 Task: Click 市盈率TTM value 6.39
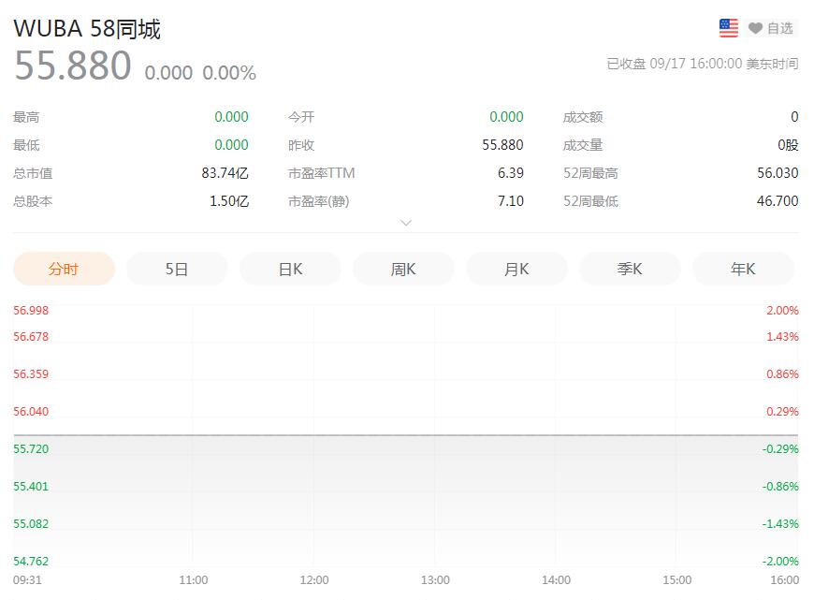click(511, 173)
